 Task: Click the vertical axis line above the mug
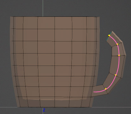tap(43, 8)
